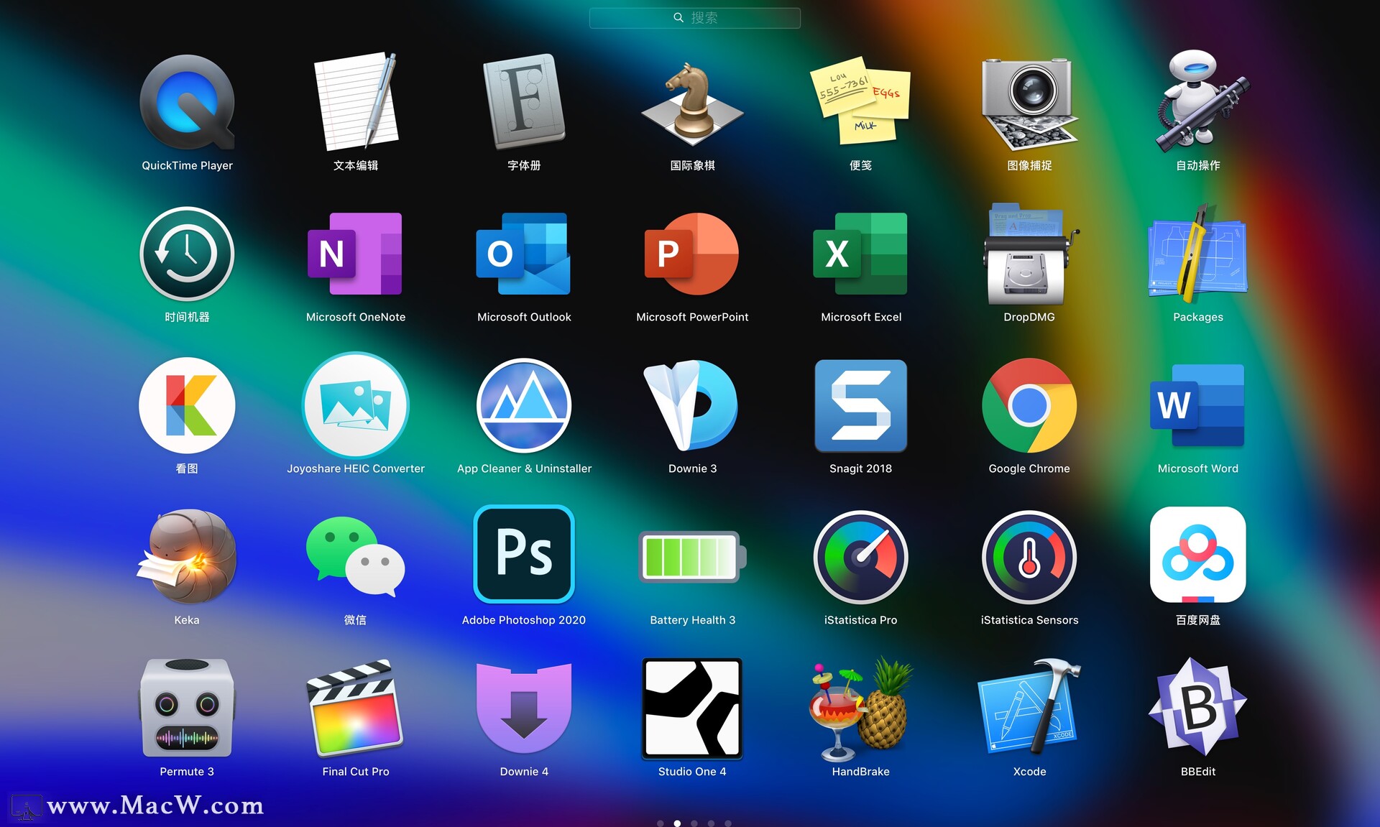Screen dimensions: 1380x827
Task: Start Downnie 4 downloader
Action: [524, 708]
